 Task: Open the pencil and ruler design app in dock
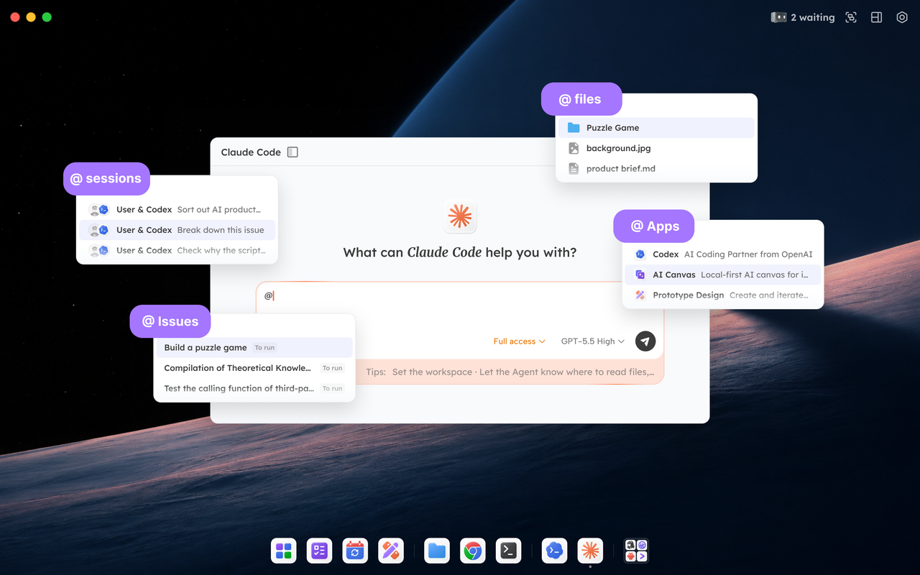pos(391,551)
